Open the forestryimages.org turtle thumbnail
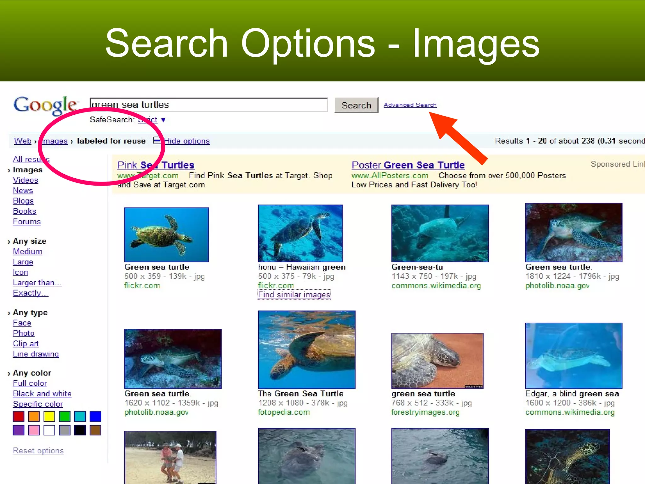Screen dimensions: 645x484 pyautogui.click(x=437, y=361)
